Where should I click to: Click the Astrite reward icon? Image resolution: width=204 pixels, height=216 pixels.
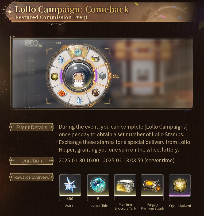70,185
